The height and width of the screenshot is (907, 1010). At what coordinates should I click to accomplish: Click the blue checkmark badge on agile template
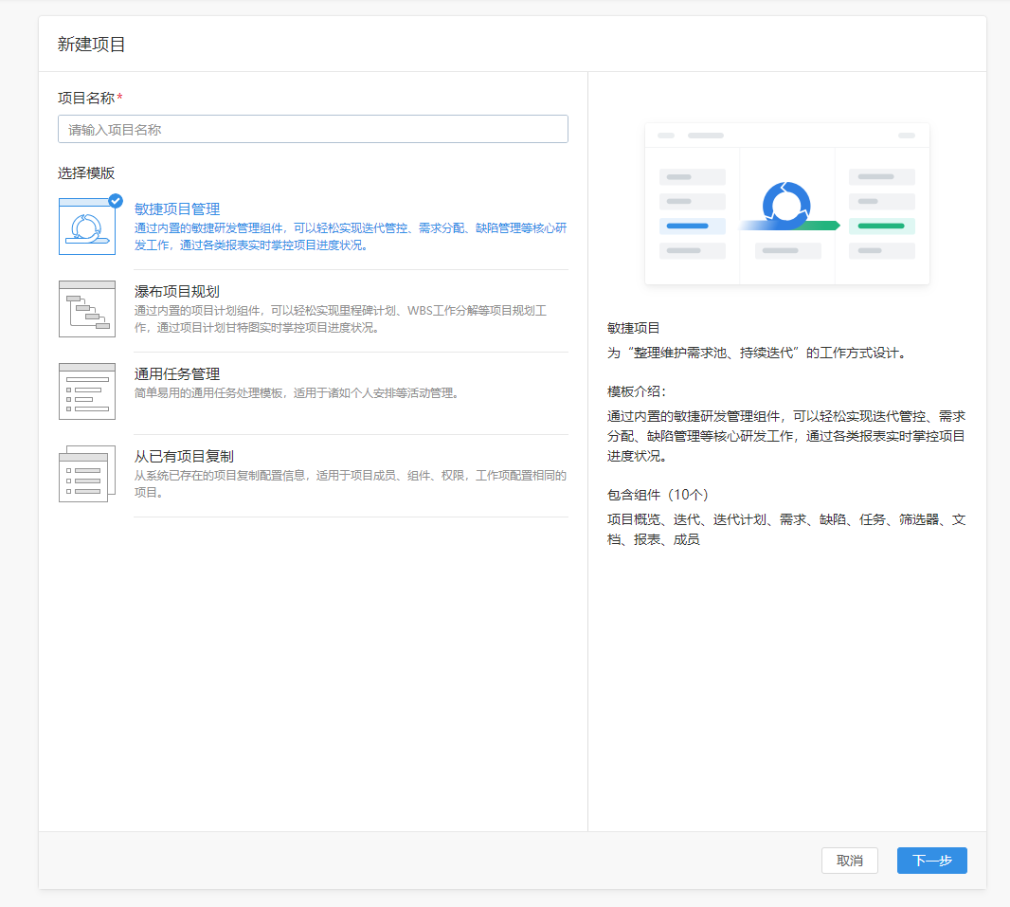116,200
